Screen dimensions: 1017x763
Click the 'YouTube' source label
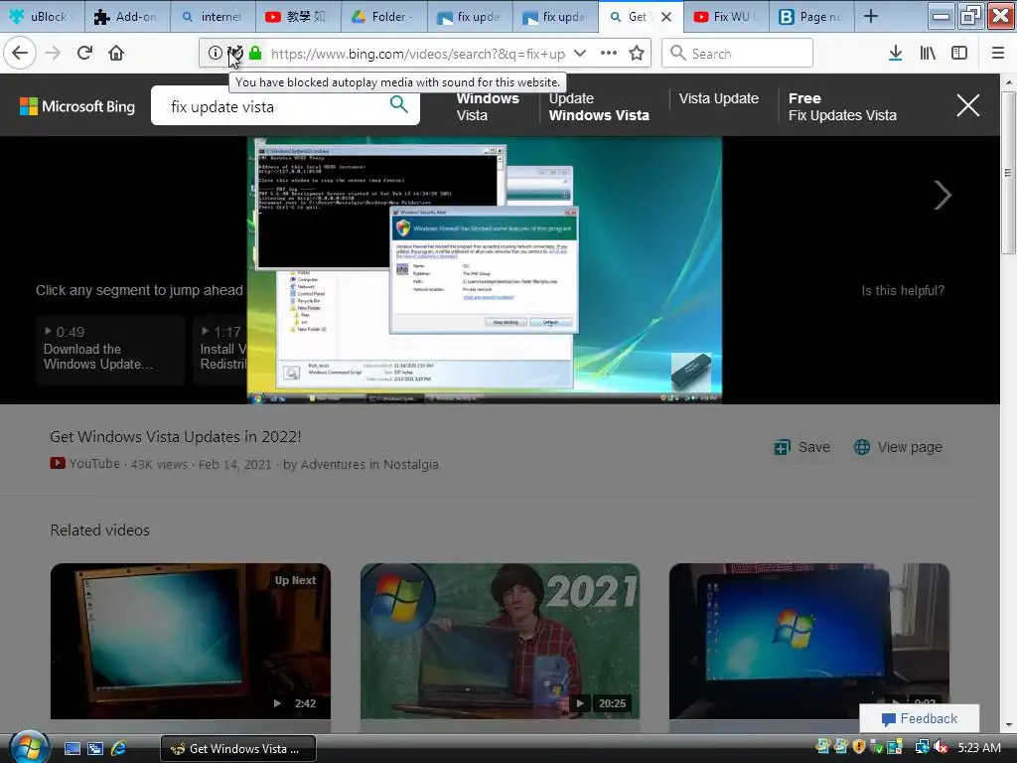94,464
